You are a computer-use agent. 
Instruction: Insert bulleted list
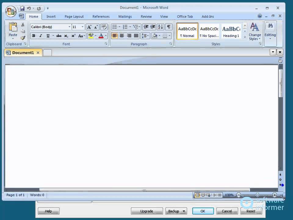click(114, 27)
